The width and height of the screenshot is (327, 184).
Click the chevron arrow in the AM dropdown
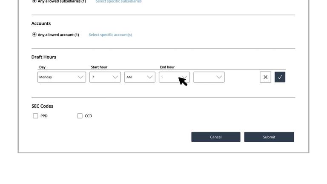150,77
